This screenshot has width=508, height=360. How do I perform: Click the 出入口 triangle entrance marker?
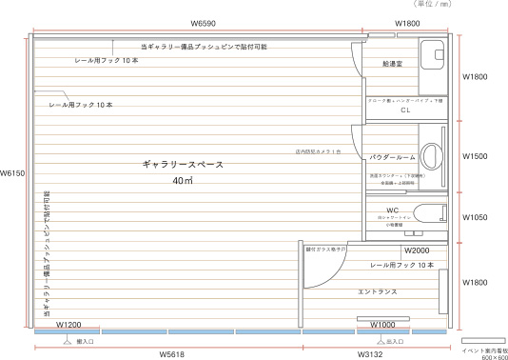(x=381, y=340)
